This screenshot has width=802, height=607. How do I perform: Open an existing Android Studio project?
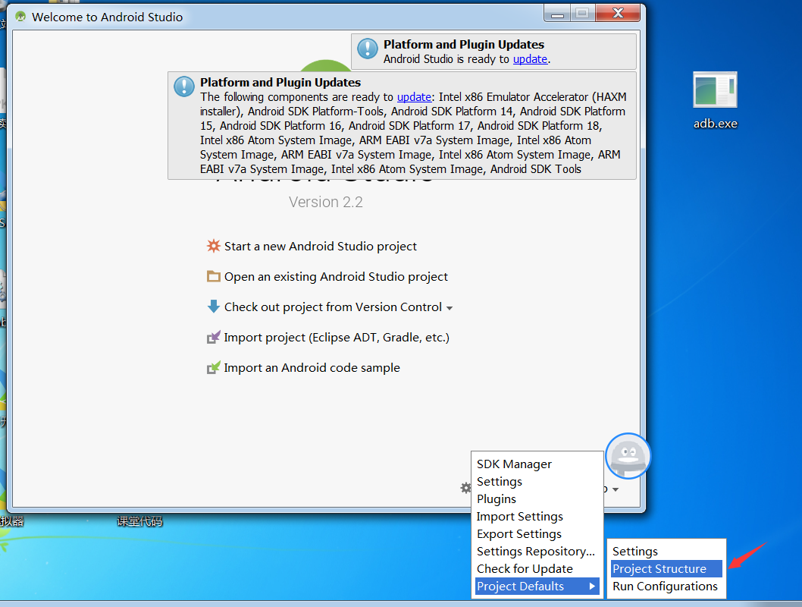(x=336, y=276)
